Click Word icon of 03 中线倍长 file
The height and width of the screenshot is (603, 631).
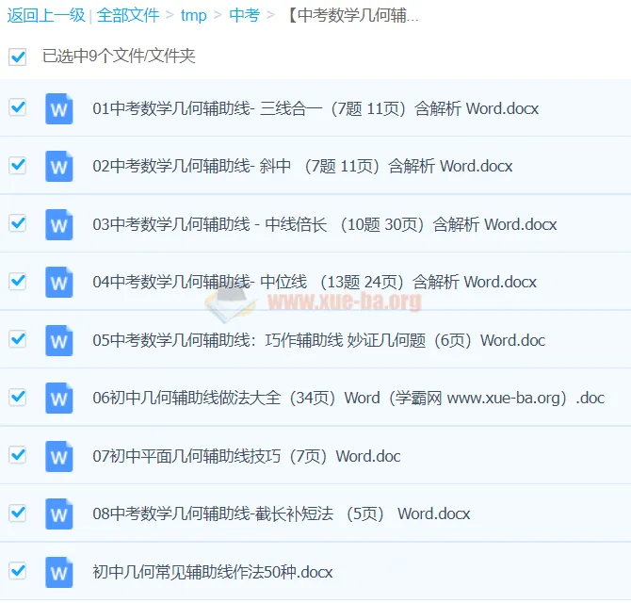58,224
